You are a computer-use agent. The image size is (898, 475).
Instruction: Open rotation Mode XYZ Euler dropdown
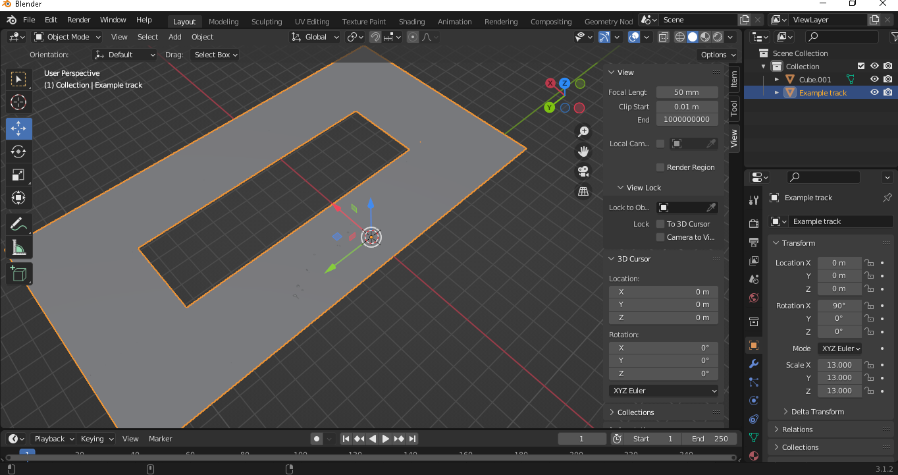(841, 349)
